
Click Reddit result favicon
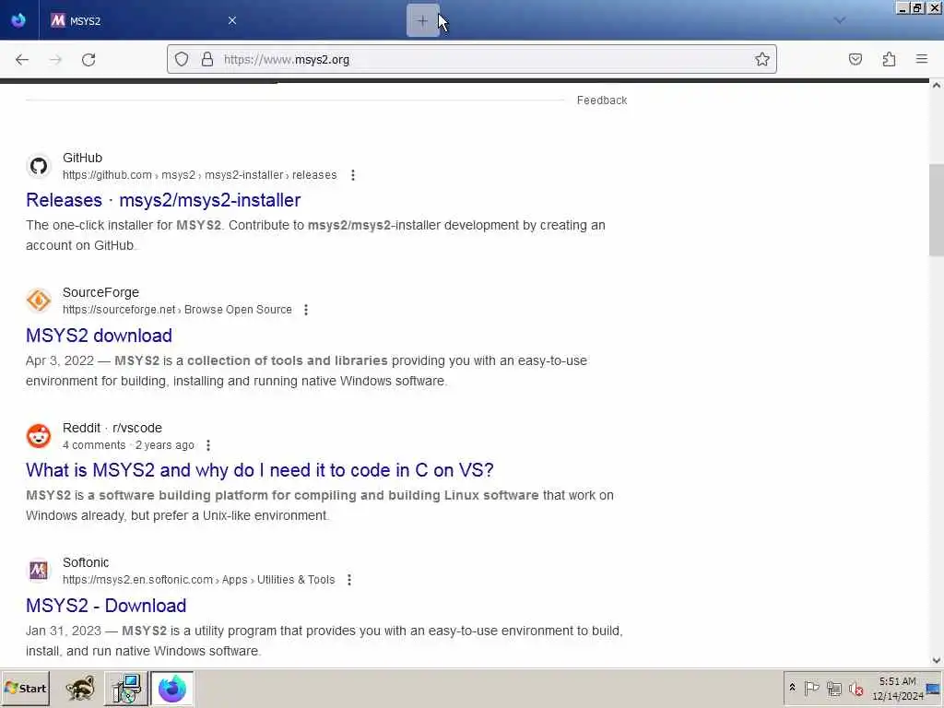point(39,436)
